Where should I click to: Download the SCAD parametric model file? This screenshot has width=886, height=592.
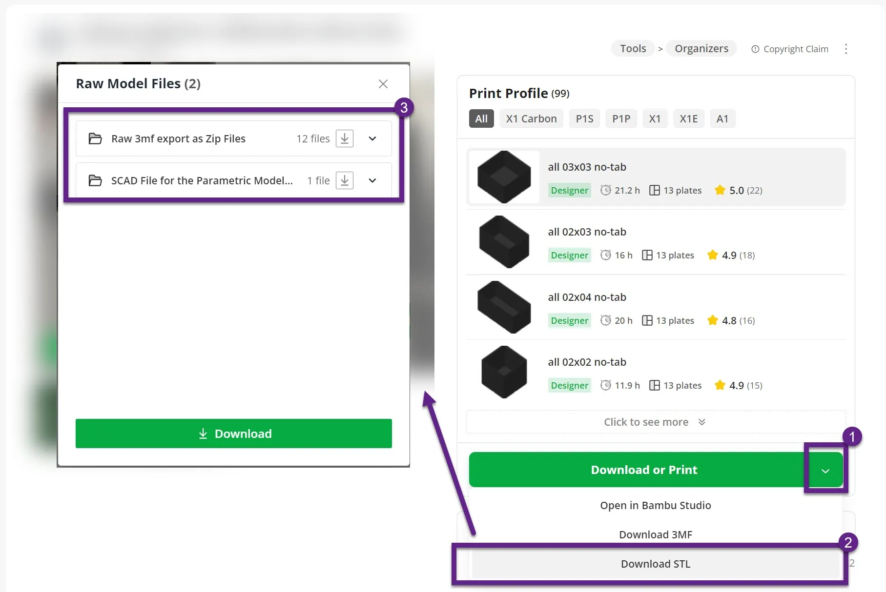point(344,180)
